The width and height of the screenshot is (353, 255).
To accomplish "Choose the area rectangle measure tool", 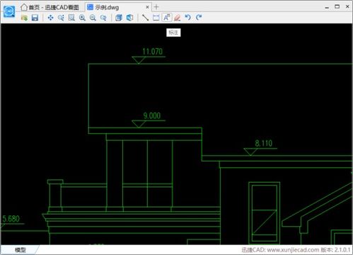I will 156,18.
